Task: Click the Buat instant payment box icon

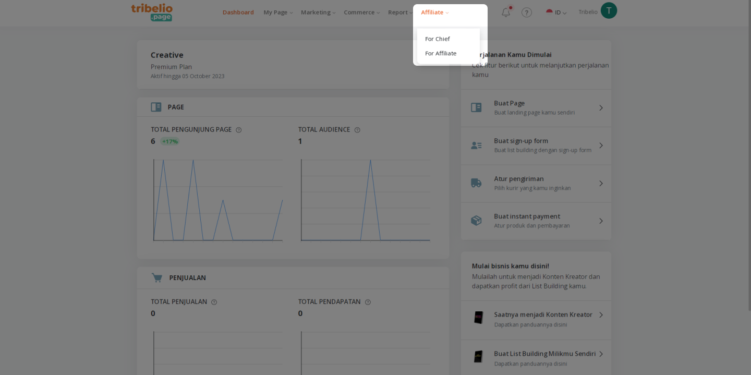Action: coord(476,221)
